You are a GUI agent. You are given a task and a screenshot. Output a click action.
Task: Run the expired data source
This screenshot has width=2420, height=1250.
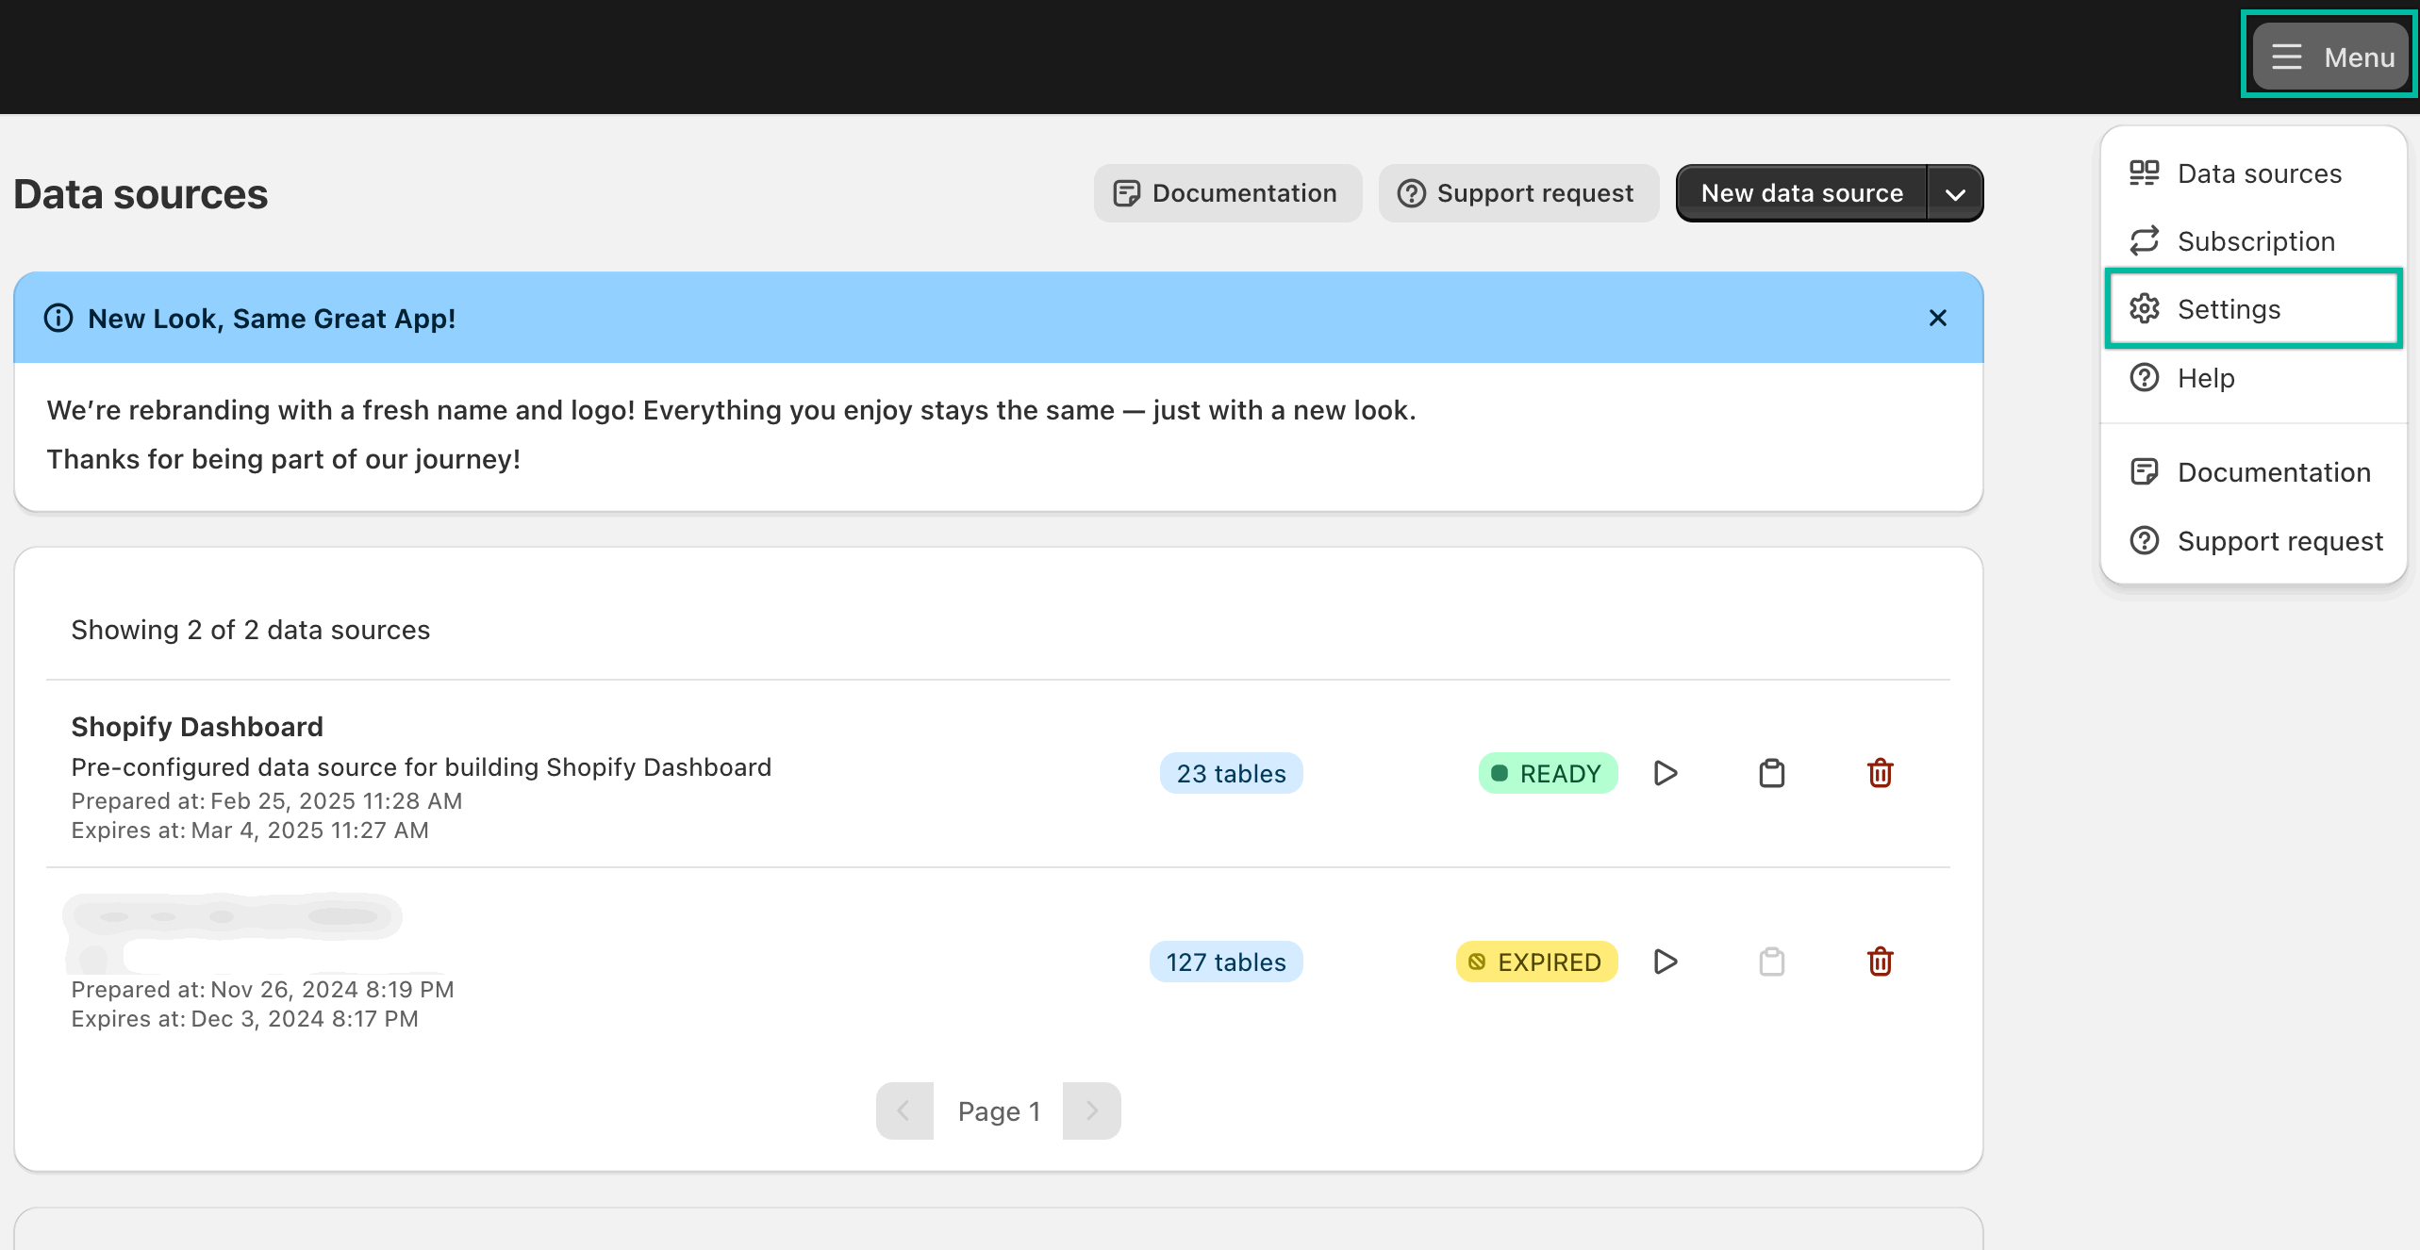click(x=1665, y=961)
